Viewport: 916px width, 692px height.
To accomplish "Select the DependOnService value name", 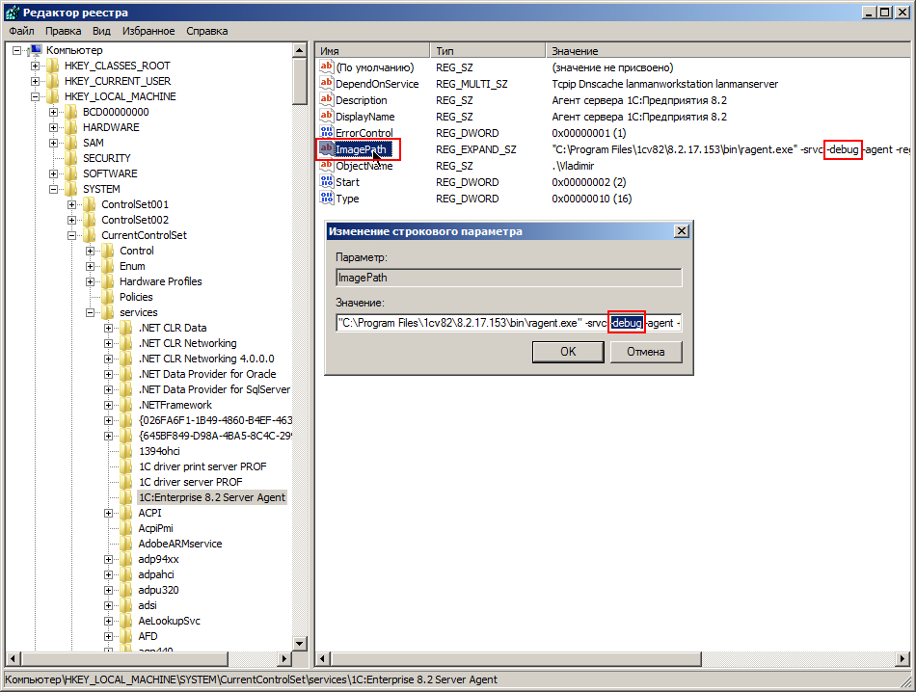I will pyautogui.click(x=377, y=84).
